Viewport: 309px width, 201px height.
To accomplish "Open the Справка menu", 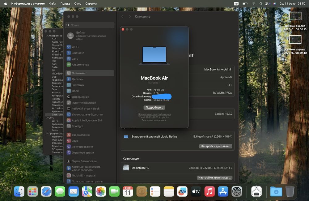I will (91, 3).
